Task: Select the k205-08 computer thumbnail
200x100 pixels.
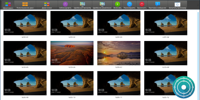Action: [166, 53]
